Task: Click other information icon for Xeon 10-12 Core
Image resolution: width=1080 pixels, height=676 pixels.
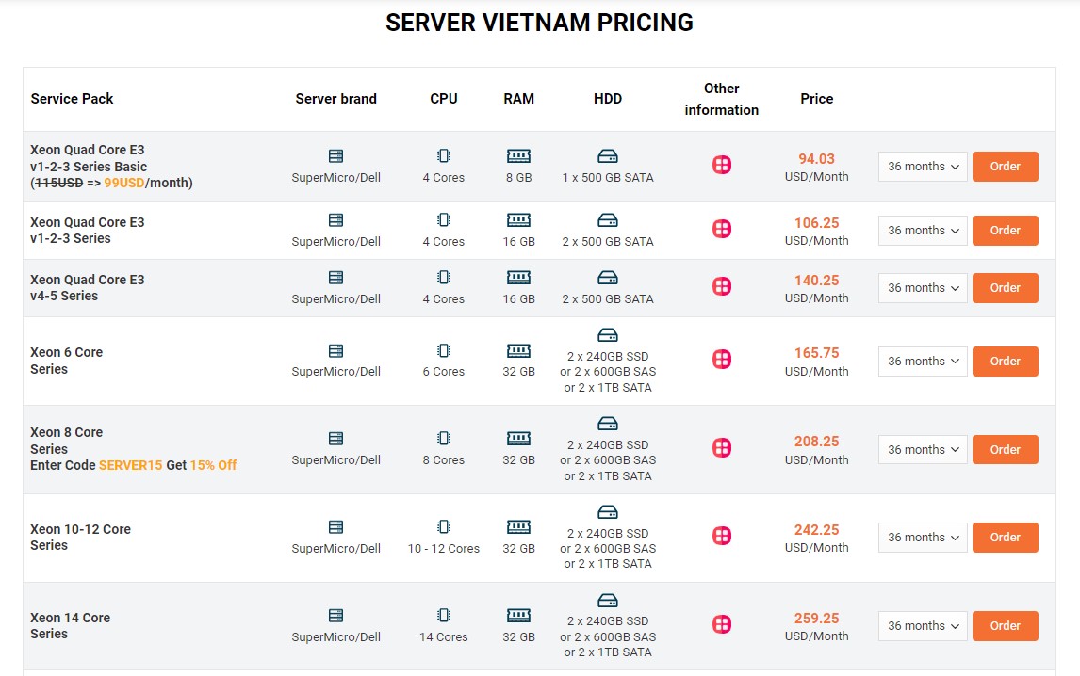Action: click(x=722, y=536)
